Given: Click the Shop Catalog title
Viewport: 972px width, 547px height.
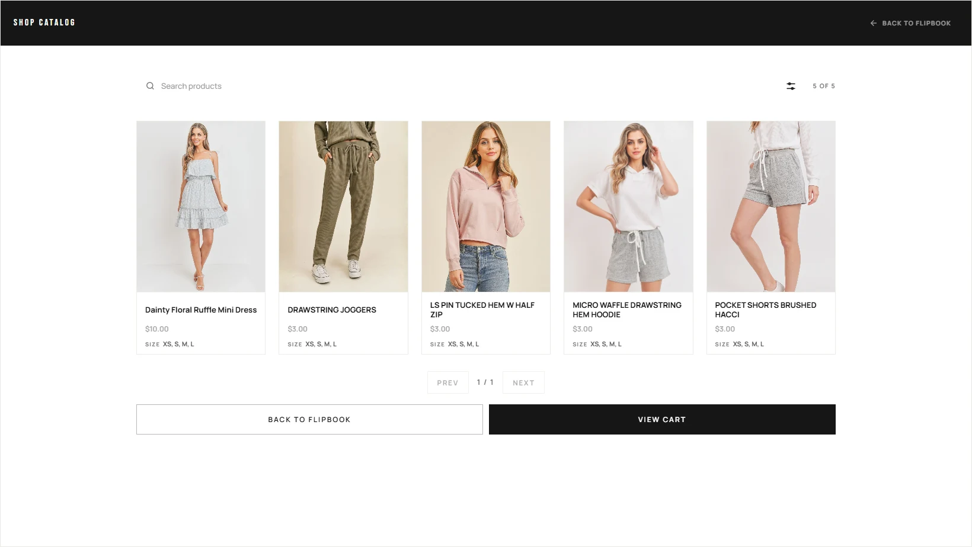Looking at the screenshot, I should pos(44,22).
